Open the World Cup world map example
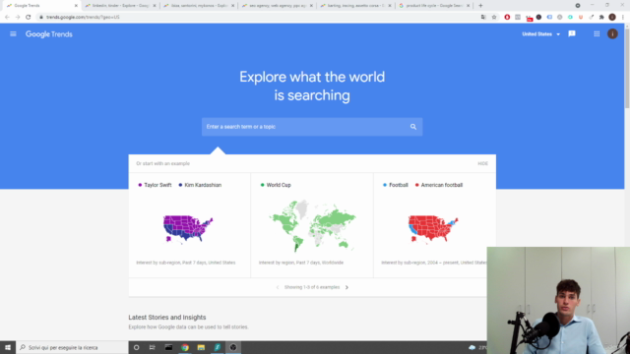The height and width of the screenshot is (354, 630). (x=312, y=225)
